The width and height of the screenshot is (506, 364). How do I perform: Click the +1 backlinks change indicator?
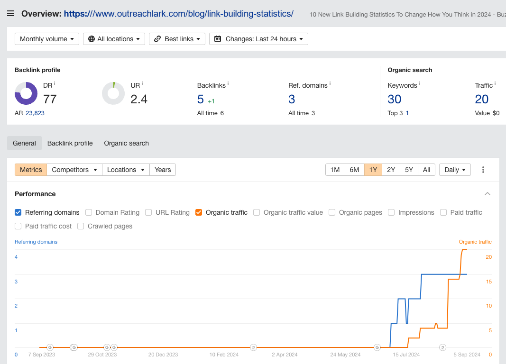click(x=211, y=101)
